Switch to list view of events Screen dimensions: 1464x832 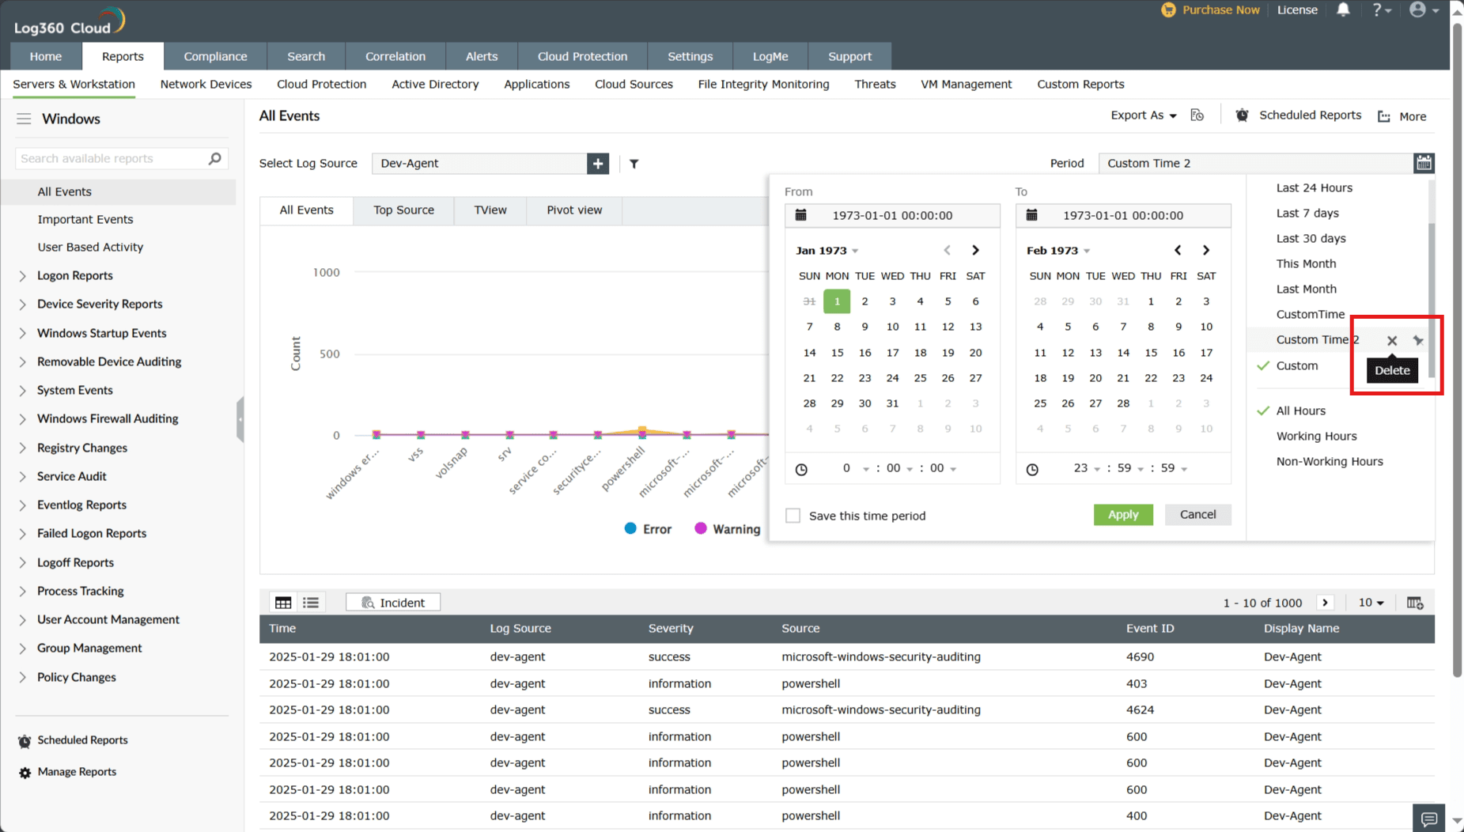pos(311,603)
